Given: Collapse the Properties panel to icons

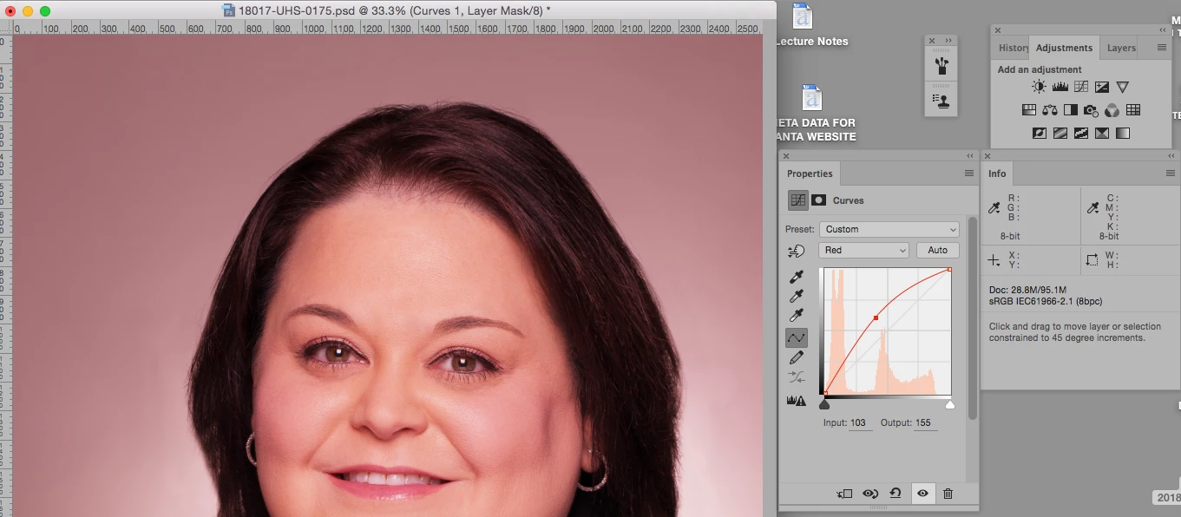Looking at the screenshot, I should click(970, 156).
